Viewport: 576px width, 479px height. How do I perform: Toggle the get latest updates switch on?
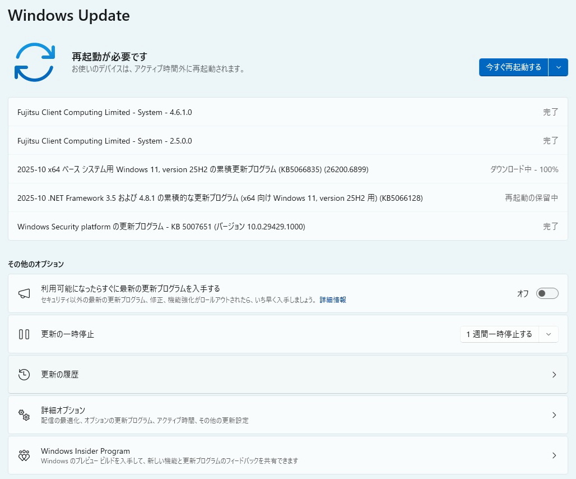(x=547, y=293)
